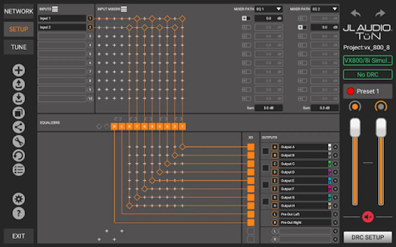Toggle the link checkbox for Outputs E and F
The image size is (396, 247).
pyautogui.click(x=265, y=185)
